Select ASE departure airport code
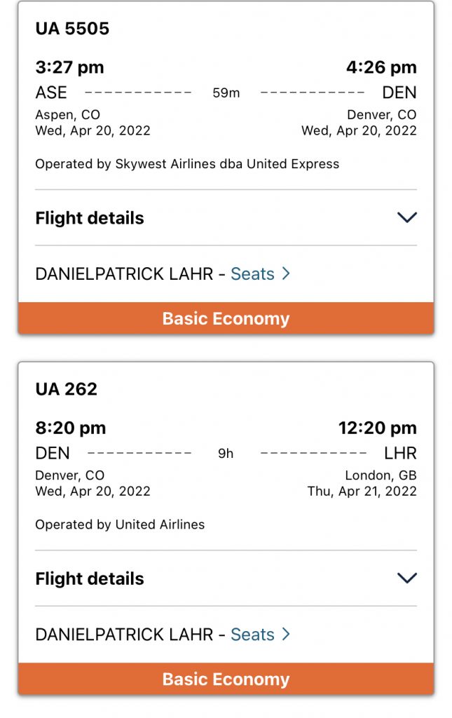The width and height of the screenshot is (452, 718). tap(51, 93)
